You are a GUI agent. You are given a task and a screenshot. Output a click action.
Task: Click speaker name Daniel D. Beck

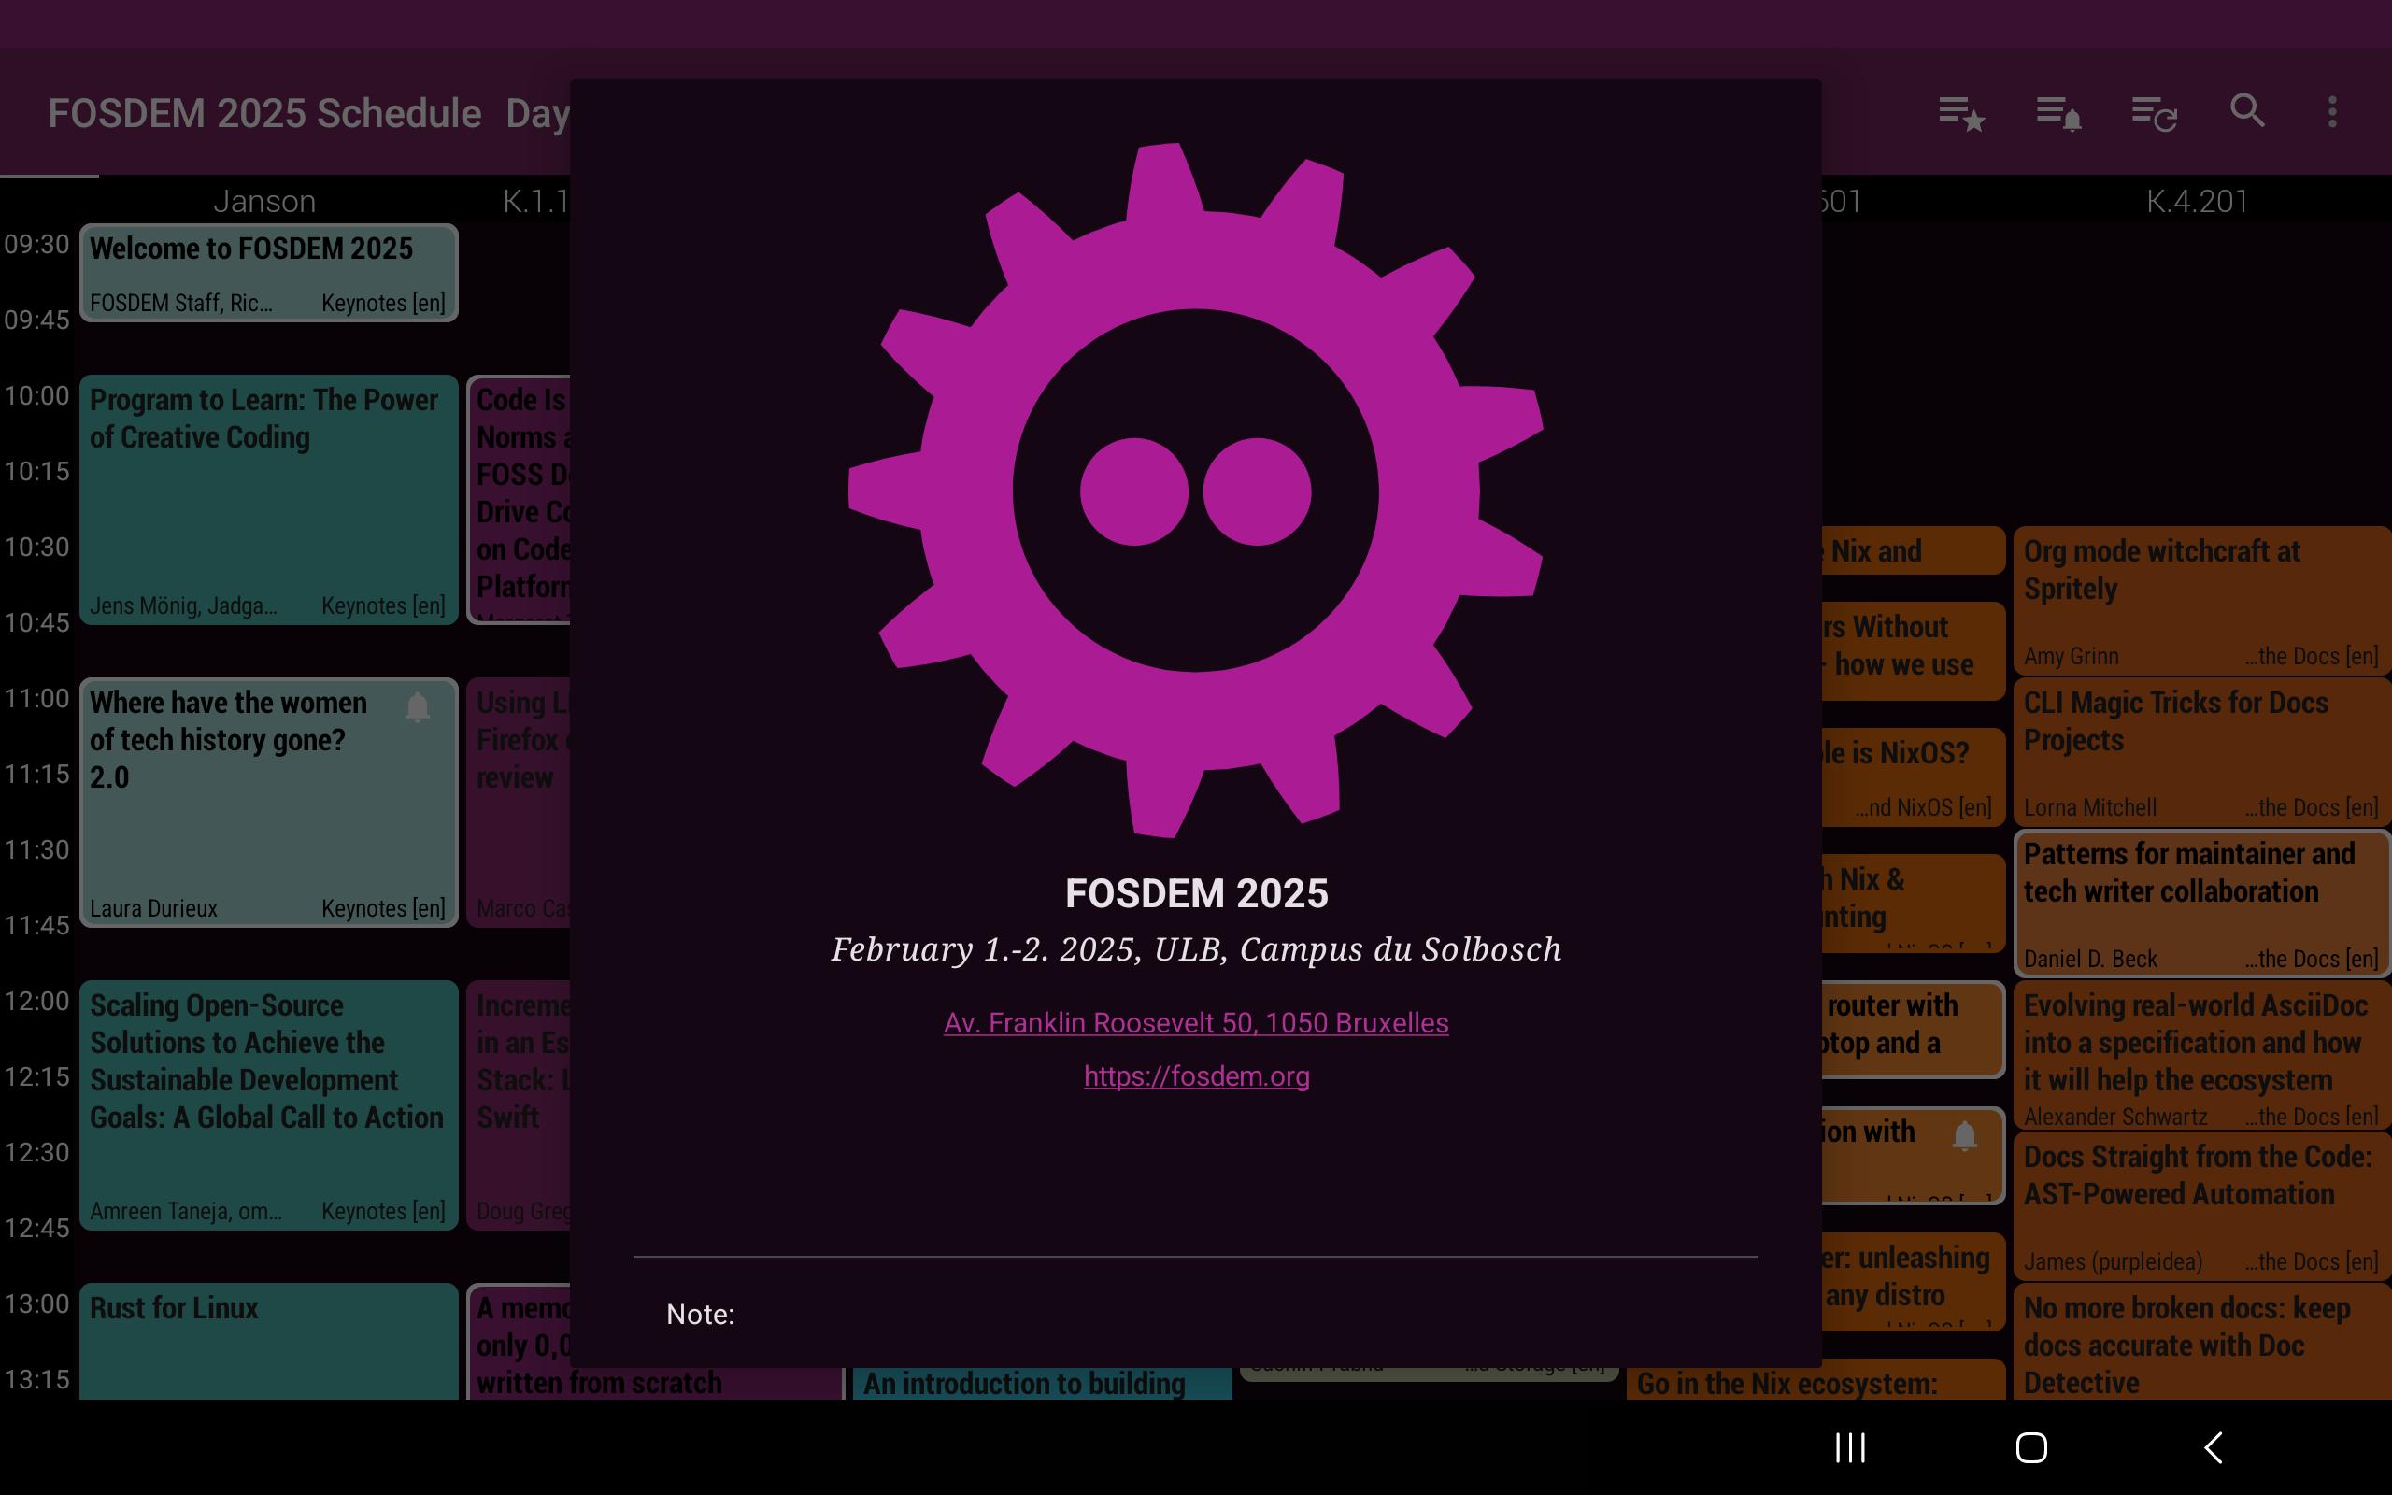pyautogui.click(x=2090, y=959)
